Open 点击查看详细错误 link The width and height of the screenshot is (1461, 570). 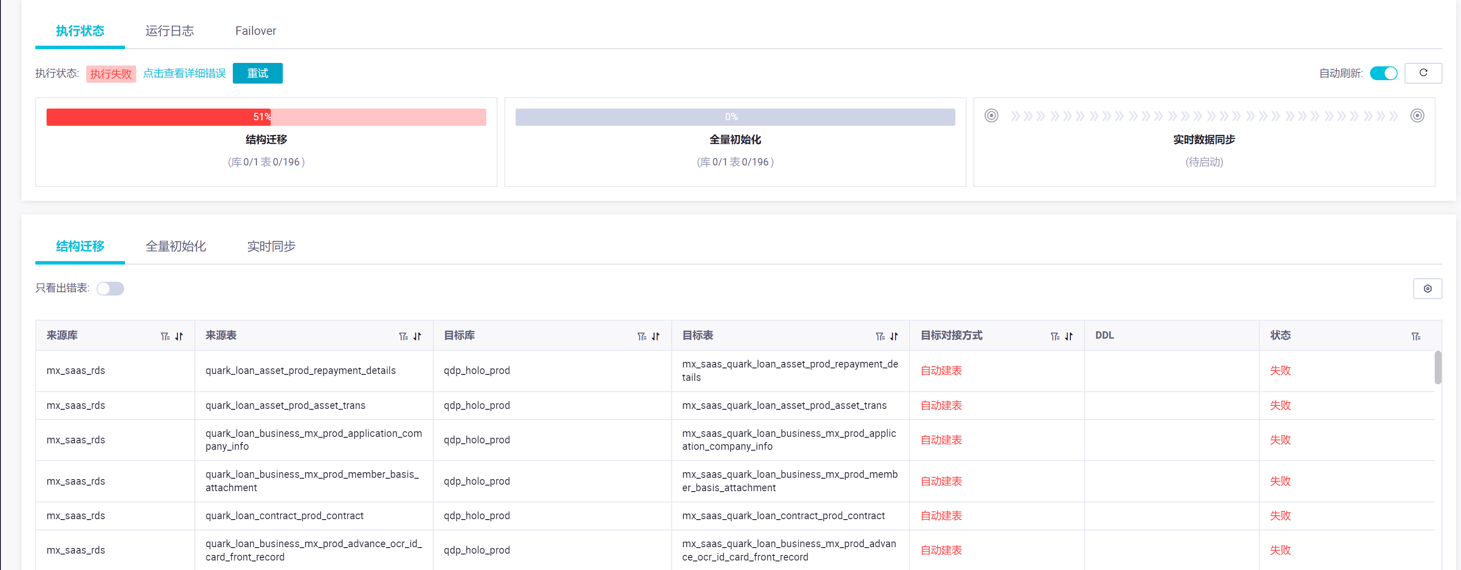(x=184, y=73)
